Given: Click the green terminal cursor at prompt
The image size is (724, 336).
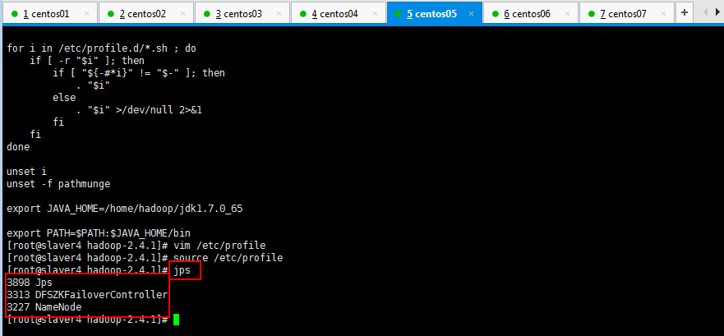Looking at the screenshot, I should [176, 320].
